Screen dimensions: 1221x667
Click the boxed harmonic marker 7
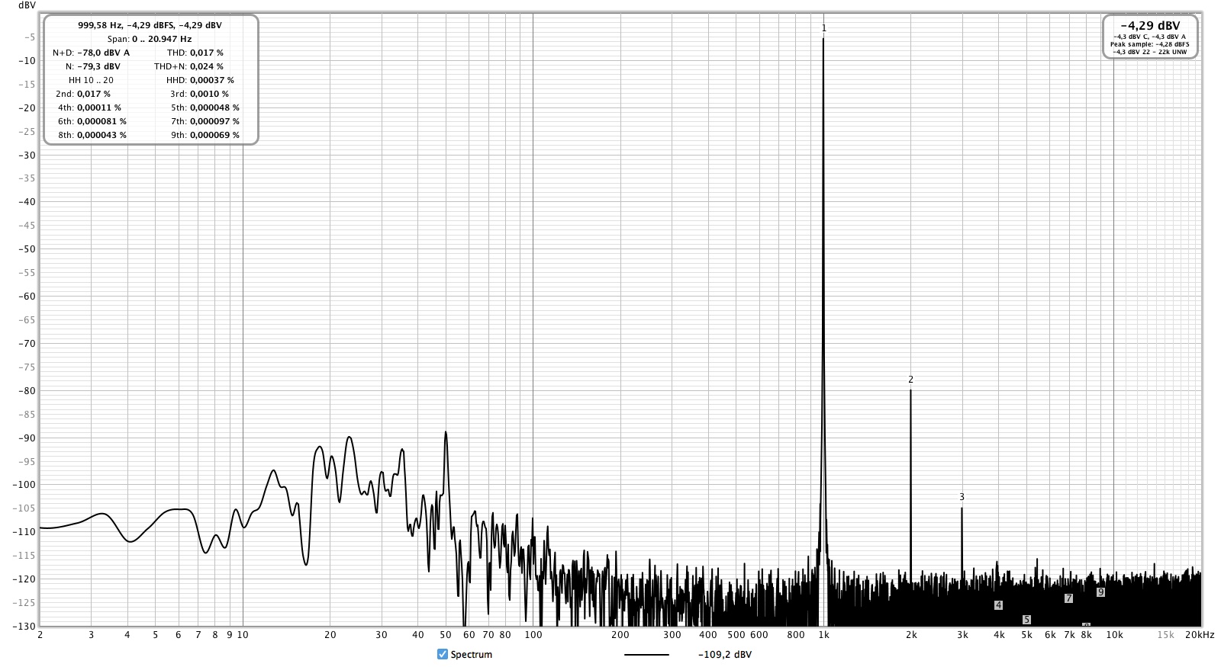[1068, 598]
